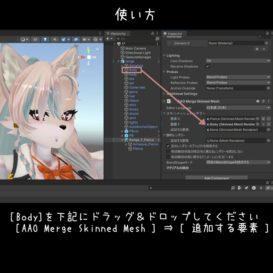Click the help icon on AAO Merge Skinned Mesh
This screenshot has height=273, width=273.
pos(258,101)
